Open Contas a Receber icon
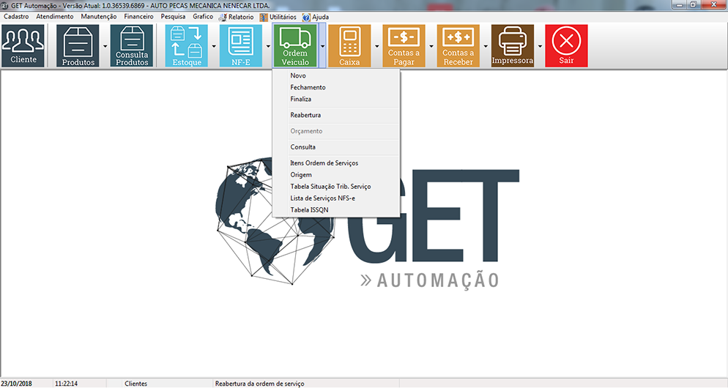The height and width of the screenshot is (388, 728). (458, 45)
